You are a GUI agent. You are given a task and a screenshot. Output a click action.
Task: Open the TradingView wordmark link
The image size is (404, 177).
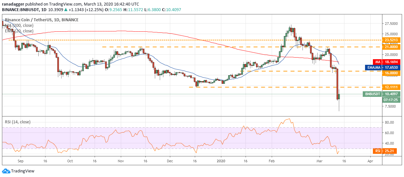[x=23, y=171]
